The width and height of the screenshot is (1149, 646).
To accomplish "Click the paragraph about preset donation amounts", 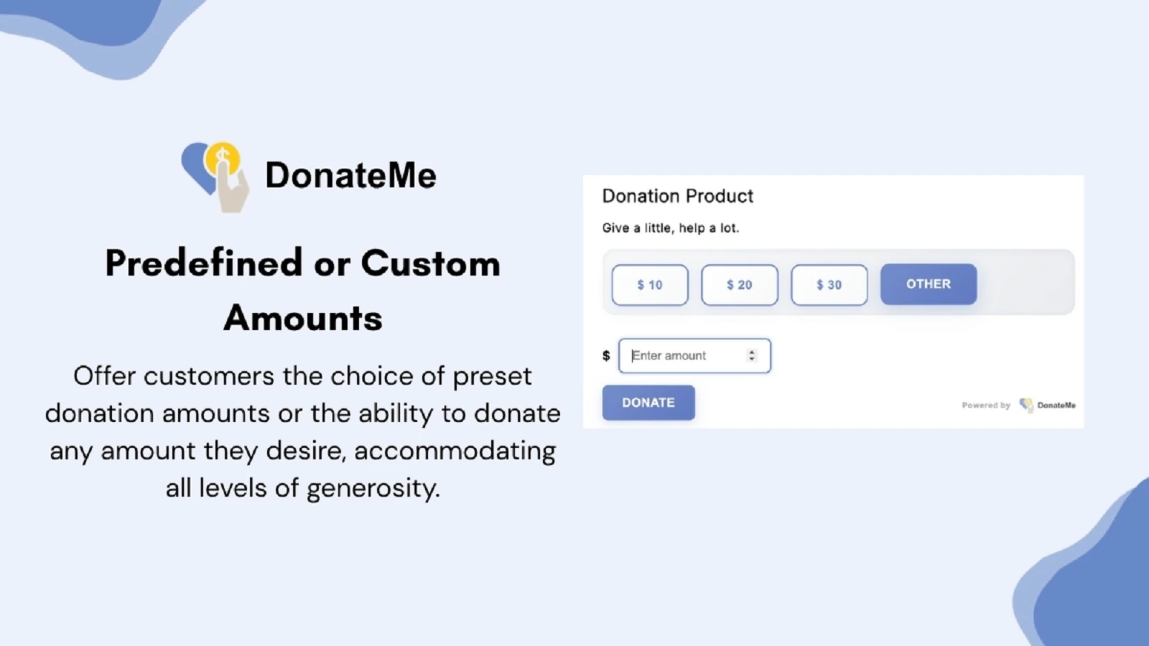I will coord(302,432).
